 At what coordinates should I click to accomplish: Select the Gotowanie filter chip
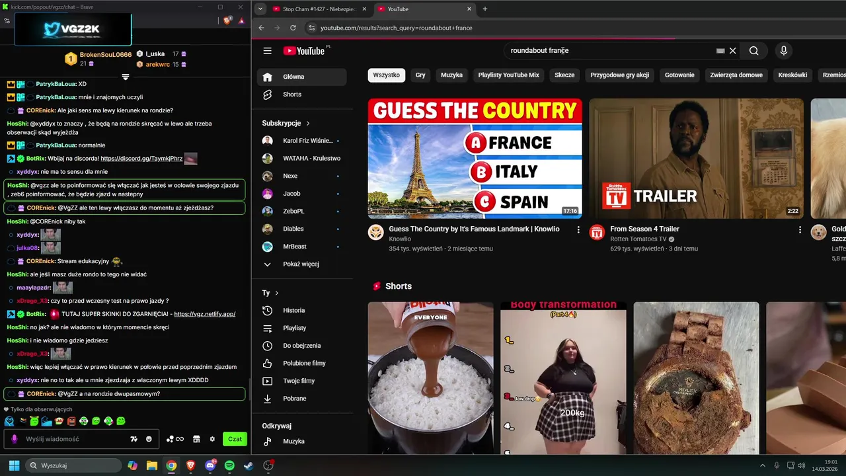pyautogui.click(x=679, y=75)
